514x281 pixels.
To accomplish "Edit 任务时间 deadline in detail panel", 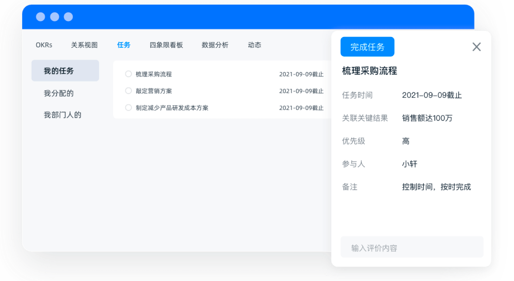I will tap(432, 96).
